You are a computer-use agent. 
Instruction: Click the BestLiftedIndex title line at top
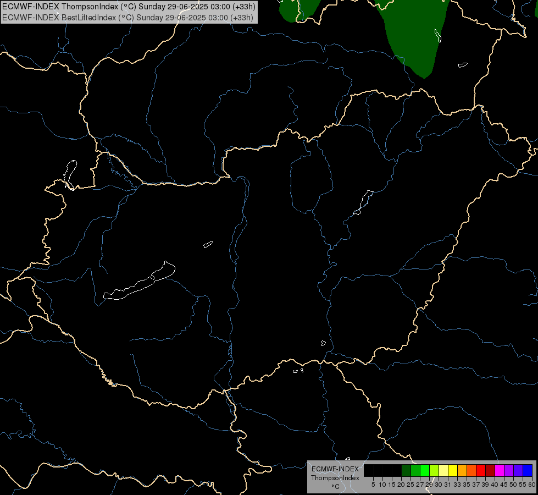127,18
